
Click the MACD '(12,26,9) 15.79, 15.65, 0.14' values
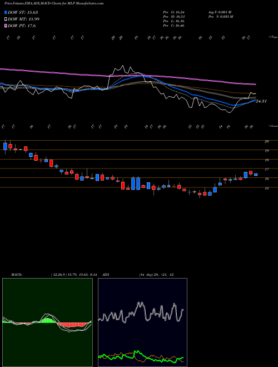click(74, 275)
